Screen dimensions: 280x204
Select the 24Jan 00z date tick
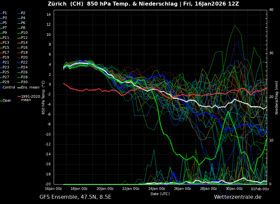156,189
